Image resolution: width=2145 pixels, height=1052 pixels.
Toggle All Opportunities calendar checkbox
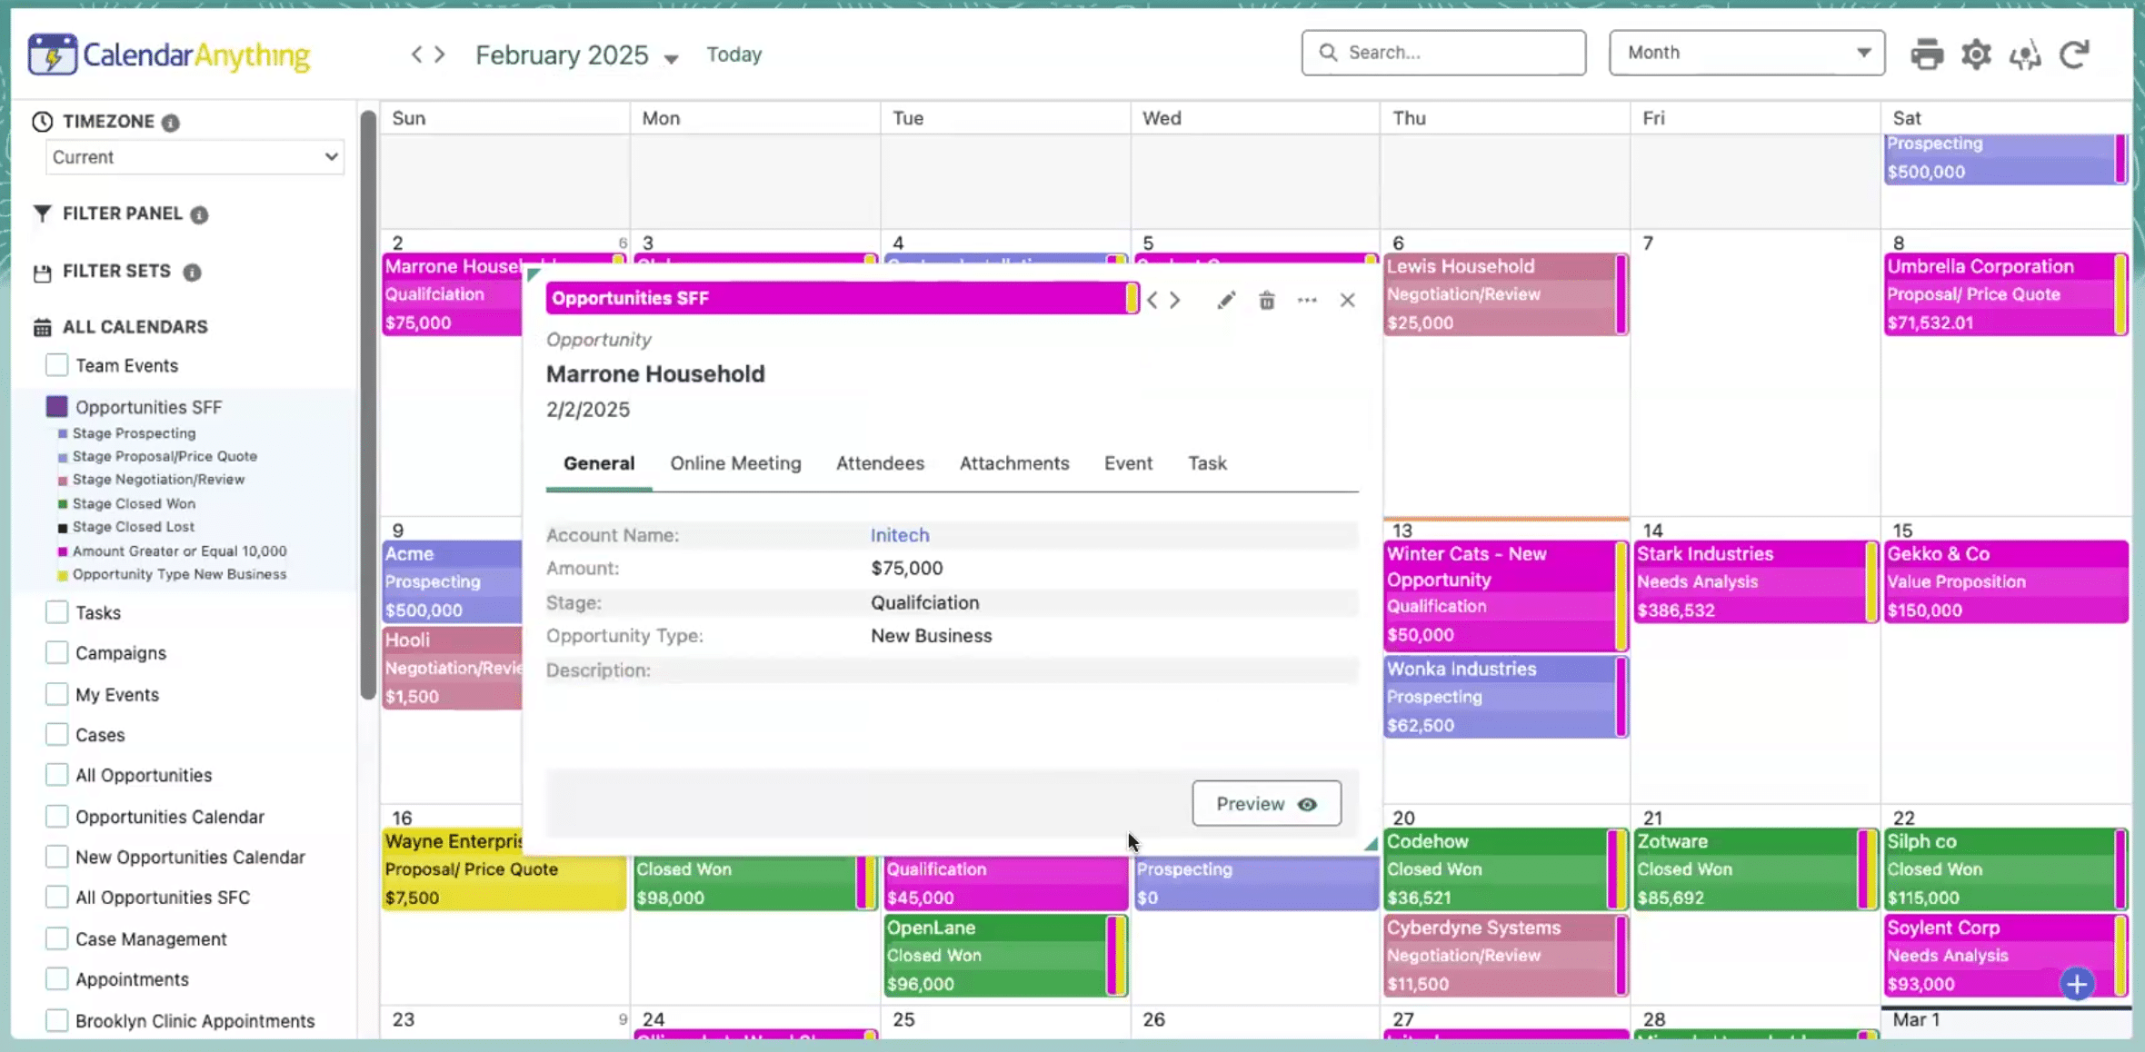click(56, 775)
